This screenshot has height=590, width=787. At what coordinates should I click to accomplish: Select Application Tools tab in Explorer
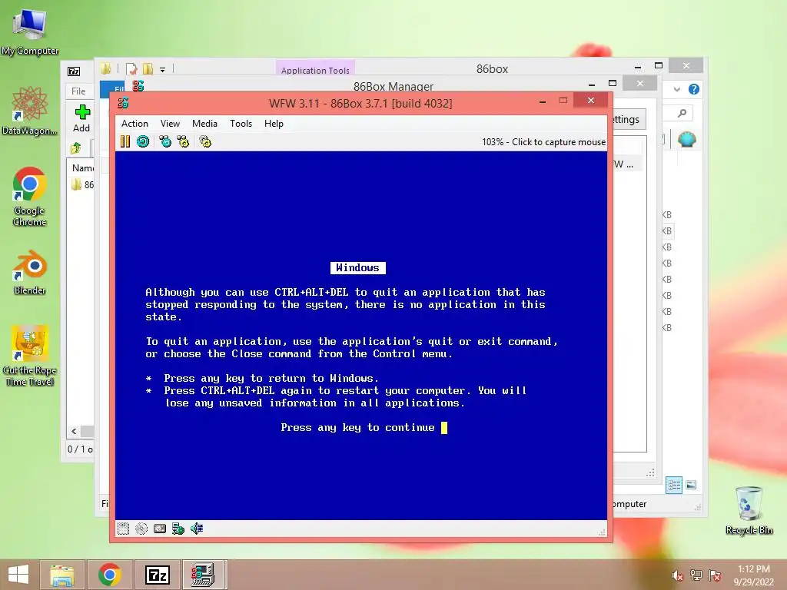pos(315,70)
